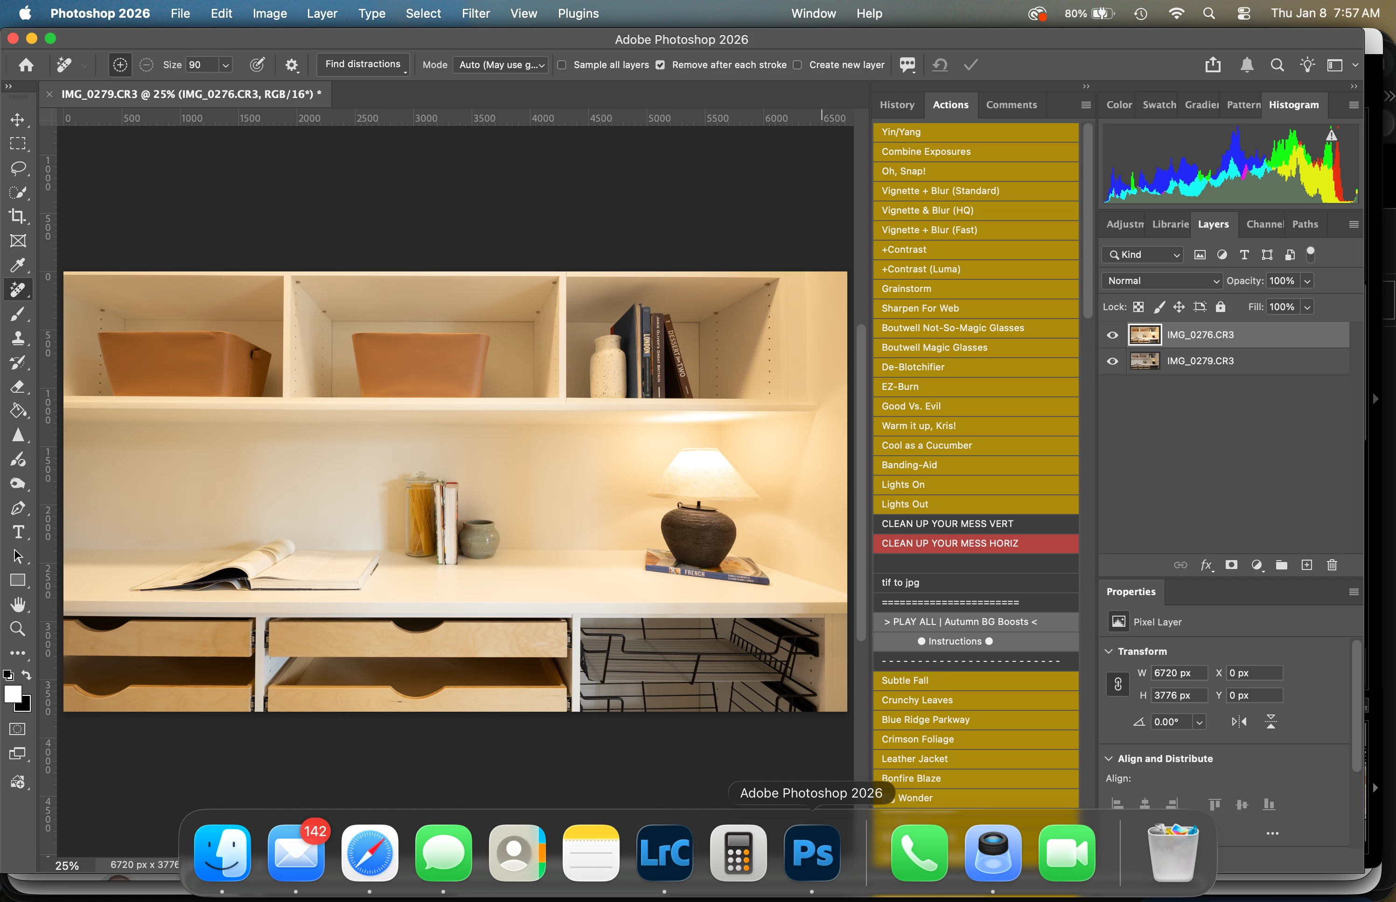Viewport: 1396px width, 902px height.
Task: Hide the IMG_0279.CR3 layer
Action: pos(1112,361)
